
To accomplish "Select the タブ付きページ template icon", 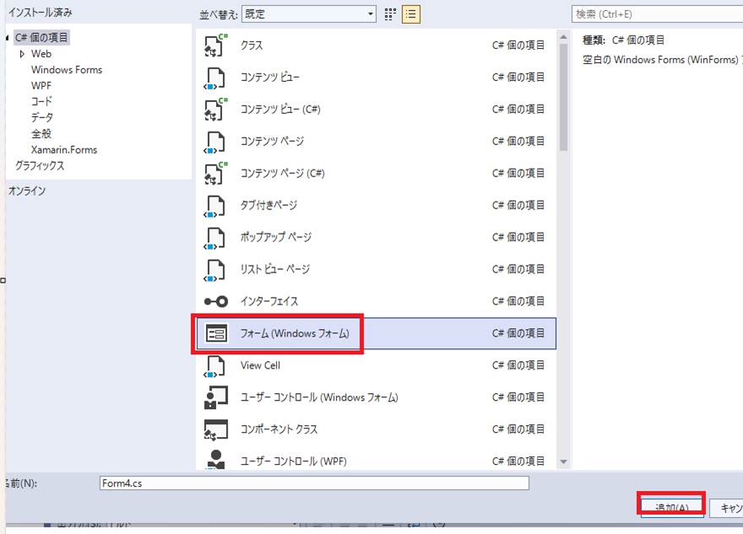I will [216, 206].
